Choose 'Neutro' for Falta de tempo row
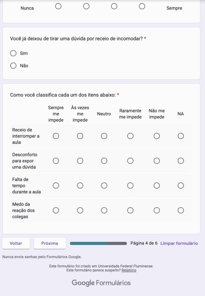 click(x=104, y=186)
